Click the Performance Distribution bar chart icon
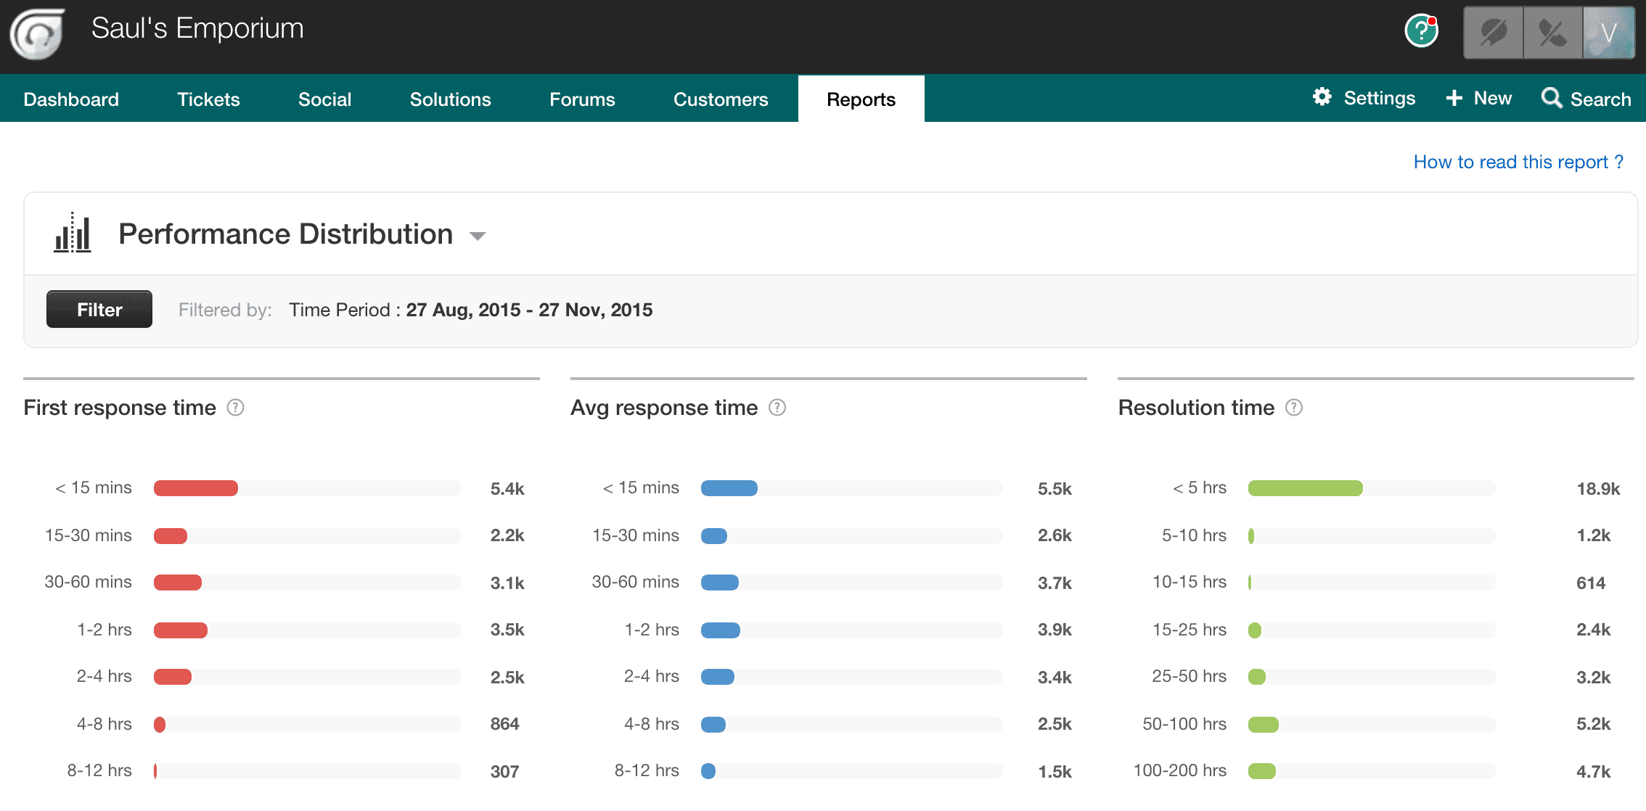Viewport: 1646px width, 811px height. pos(73,234)
